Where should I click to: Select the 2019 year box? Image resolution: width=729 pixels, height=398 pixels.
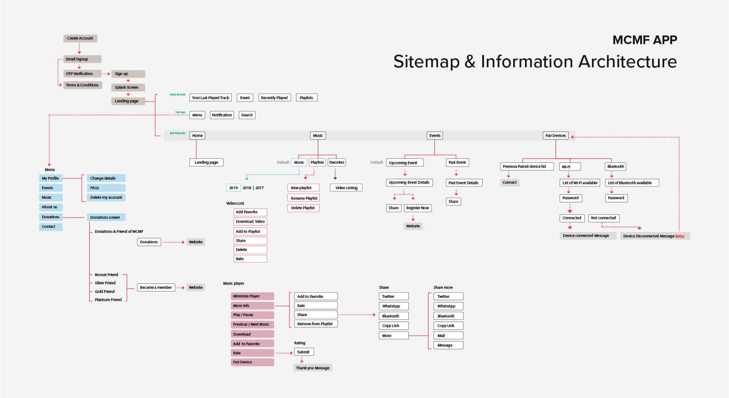(x=234, y=188)
